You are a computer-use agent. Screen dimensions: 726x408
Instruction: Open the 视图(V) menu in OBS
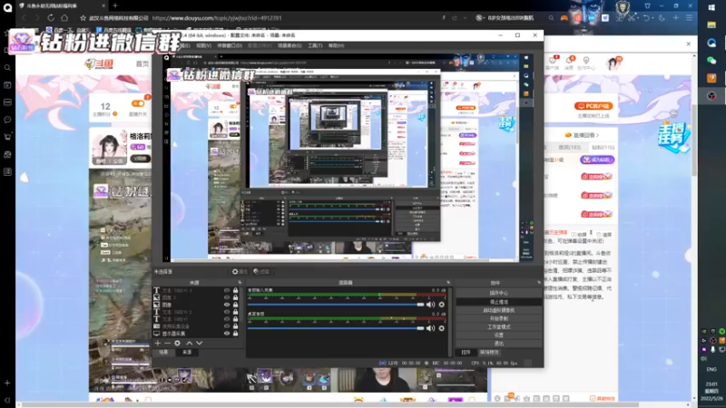(x=203, y=46)
